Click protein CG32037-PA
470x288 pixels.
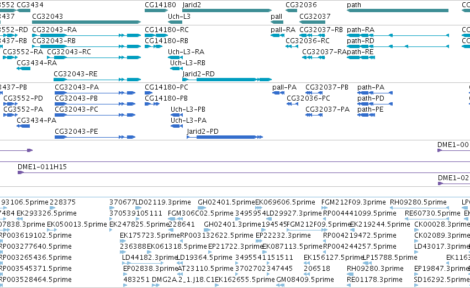[x=328, y=109]
